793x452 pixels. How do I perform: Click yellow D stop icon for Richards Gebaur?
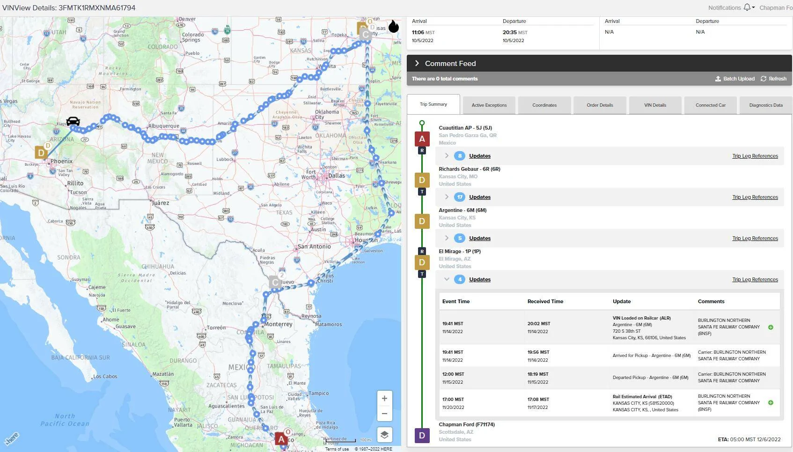(x=422, y=180)
